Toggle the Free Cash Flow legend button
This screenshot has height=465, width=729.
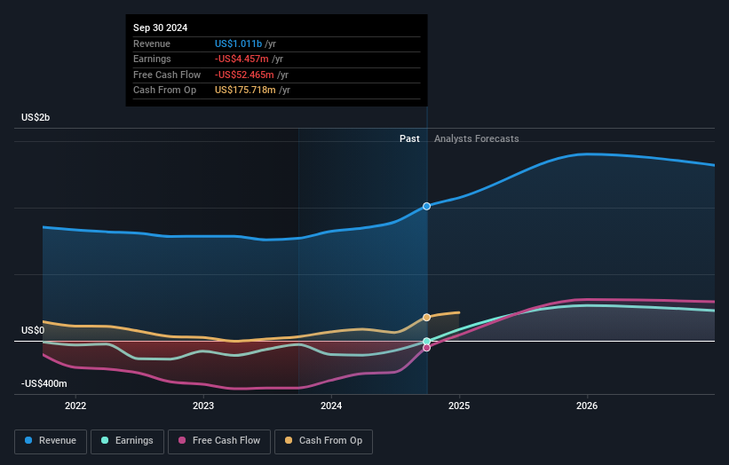(x=219, y=441)
